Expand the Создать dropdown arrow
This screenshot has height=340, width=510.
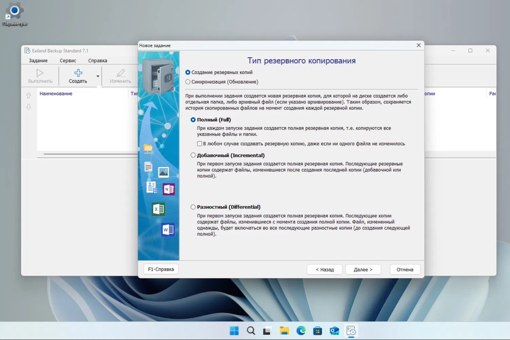(98, 76)
